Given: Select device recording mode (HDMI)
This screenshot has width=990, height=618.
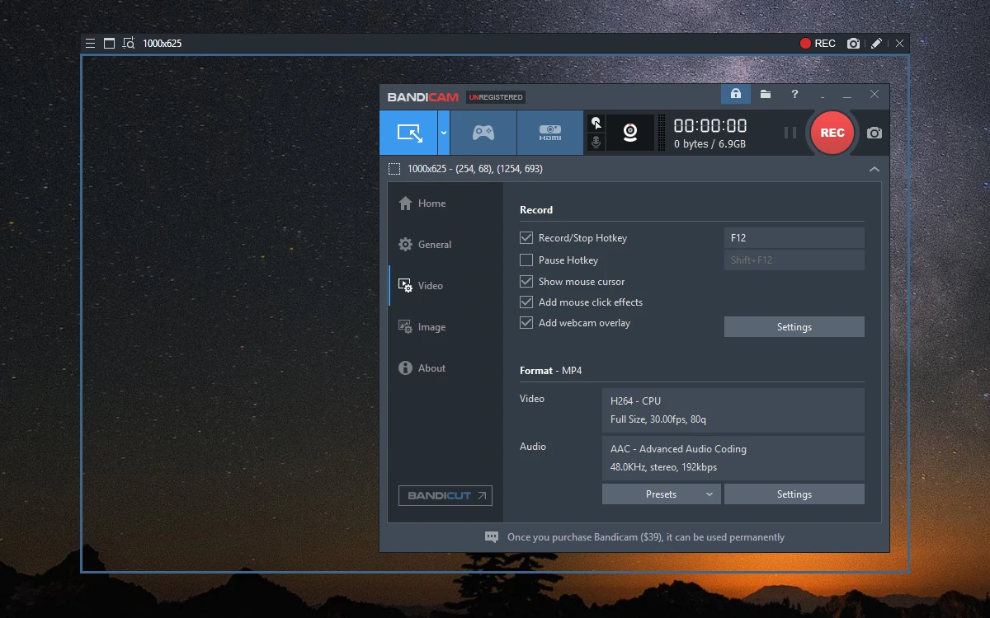Looking at the screenshot, I should pyautogui.click(x=549, y=132).
